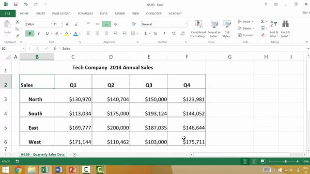Click the Windows Start button
Image resolution: width=310 pixels, height=174 pixels.
click(5, 170)
